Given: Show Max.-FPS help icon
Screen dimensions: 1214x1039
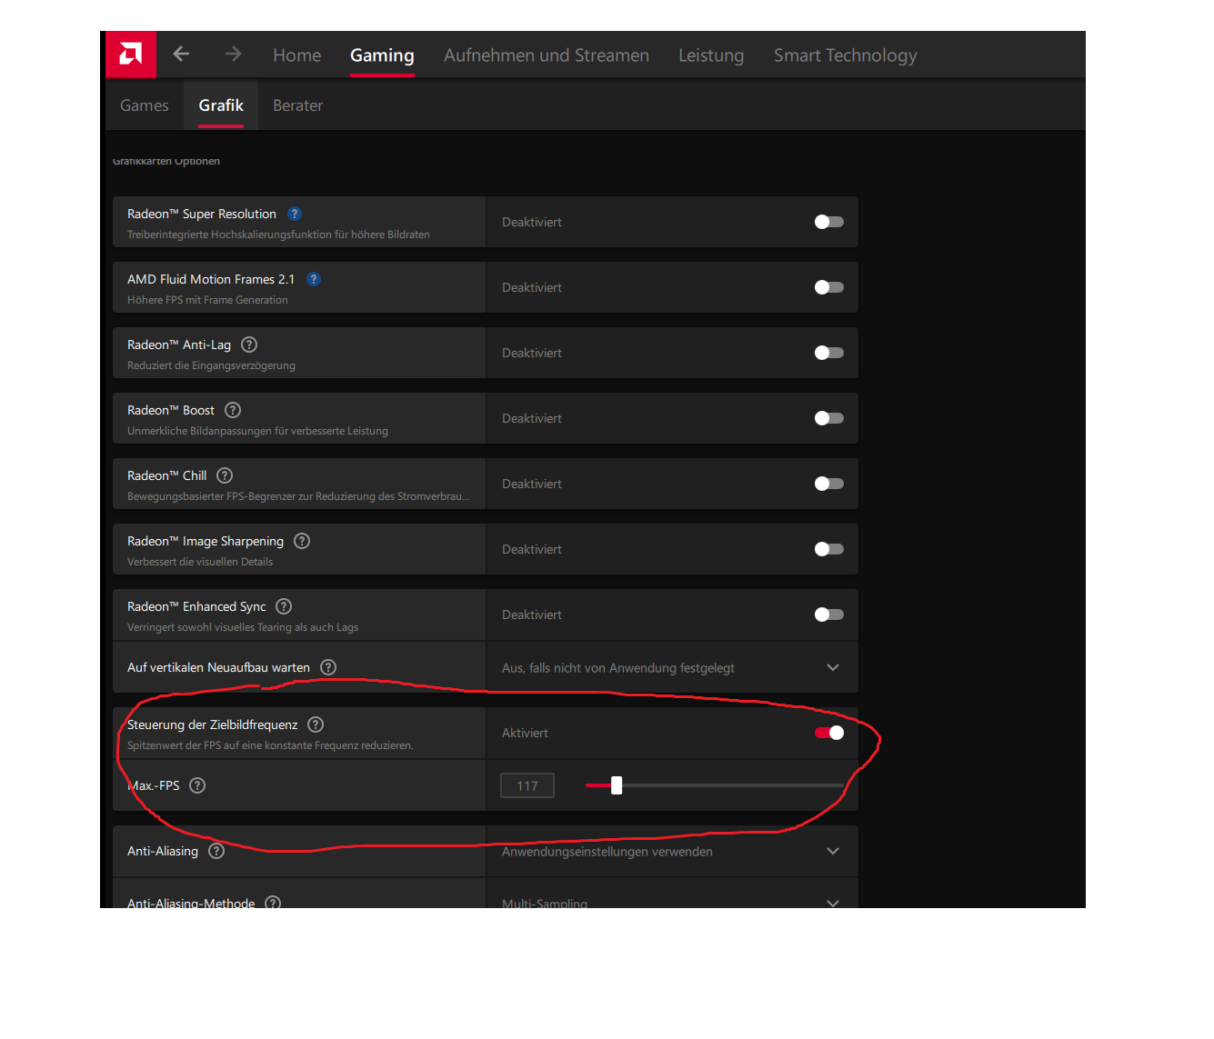Looking at the screenshot, I should (x=197, y=785).
